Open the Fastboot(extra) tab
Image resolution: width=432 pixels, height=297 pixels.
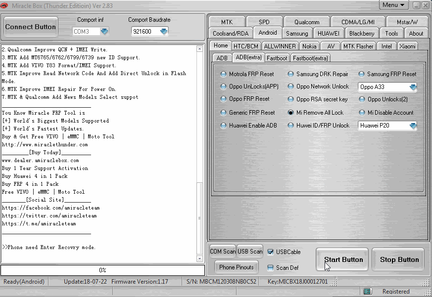310,58
